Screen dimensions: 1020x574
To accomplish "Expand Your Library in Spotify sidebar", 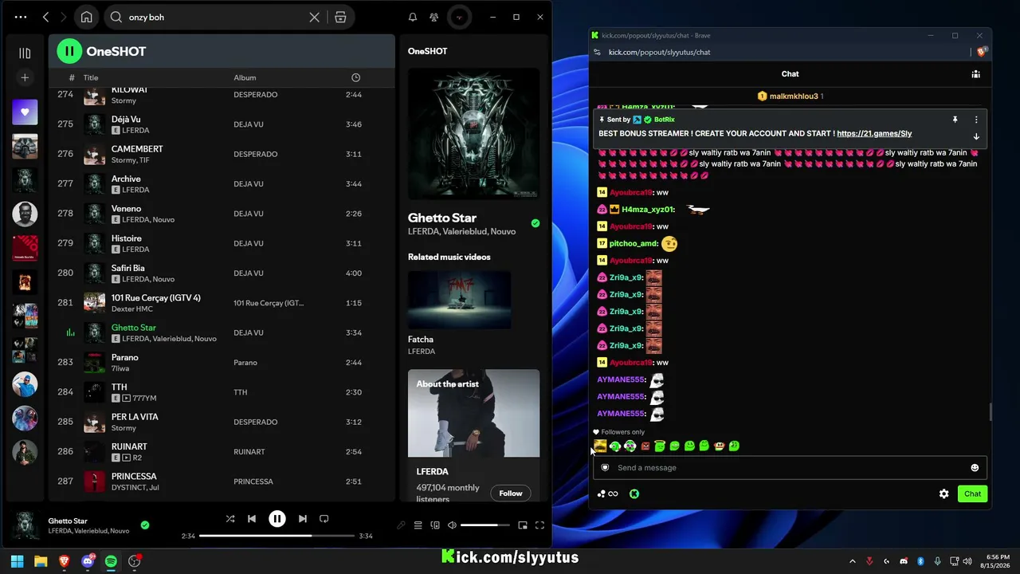I will 25,53.
